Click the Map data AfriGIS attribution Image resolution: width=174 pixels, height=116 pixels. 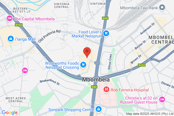pyautogui.click(x=150, y=114)
